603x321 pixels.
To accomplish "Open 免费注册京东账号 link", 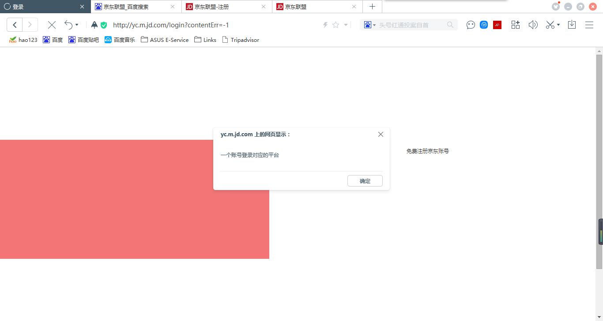I will pos(427,151).
